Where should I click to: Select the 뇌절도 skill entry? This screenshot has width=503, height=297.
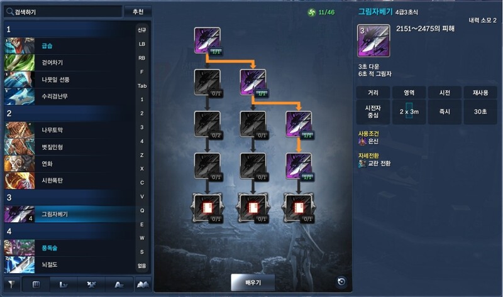click(x=69, y=265)
